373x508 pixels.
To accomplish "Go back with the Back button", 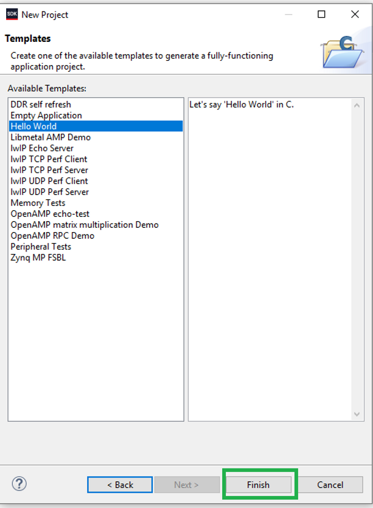I will [120, 484].
